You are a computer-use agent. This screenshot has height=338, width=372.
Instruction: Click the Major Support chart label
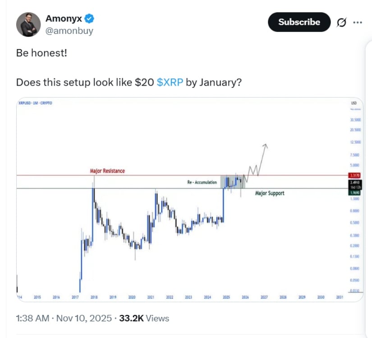point(270,193)
